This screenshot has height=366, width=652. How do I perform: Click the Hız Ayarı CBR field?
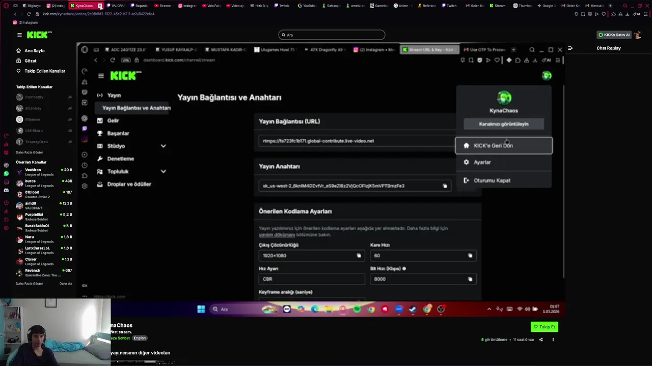coord(312,279)
